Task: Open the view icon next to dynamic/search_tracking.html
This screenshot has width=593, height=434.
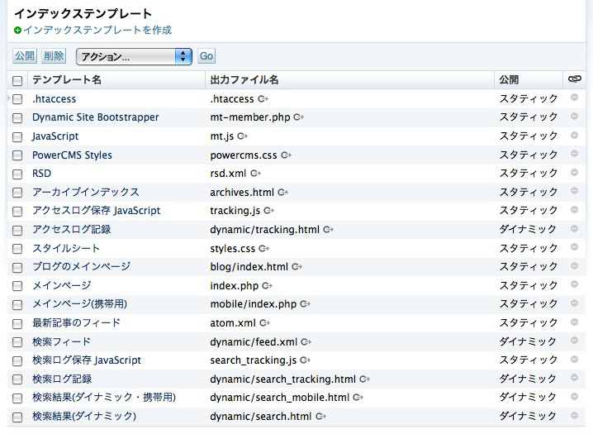Action: [x=364, y=379]
